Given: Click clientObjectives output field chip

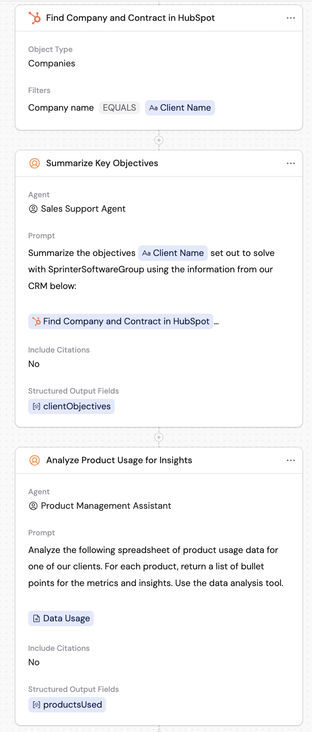Looking at the screenshot, I should point(71,406).
